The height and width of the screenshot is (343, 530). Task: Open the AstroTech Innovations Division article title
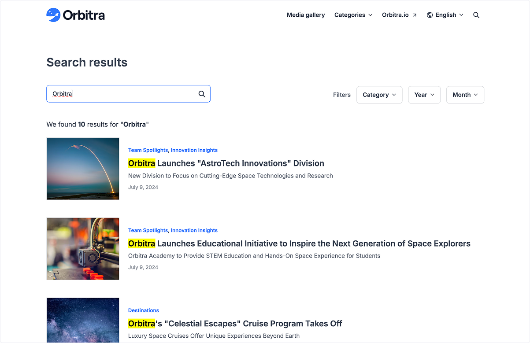226,163
